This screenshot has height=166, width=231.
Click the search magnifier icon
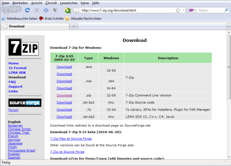pos(226,10)
